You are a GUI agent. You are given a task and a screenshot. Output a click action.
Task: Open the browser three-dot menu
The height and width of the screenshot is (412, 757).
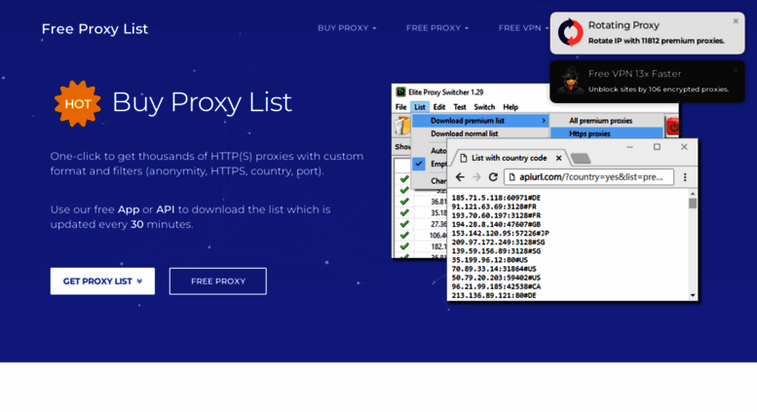[685, 177]
